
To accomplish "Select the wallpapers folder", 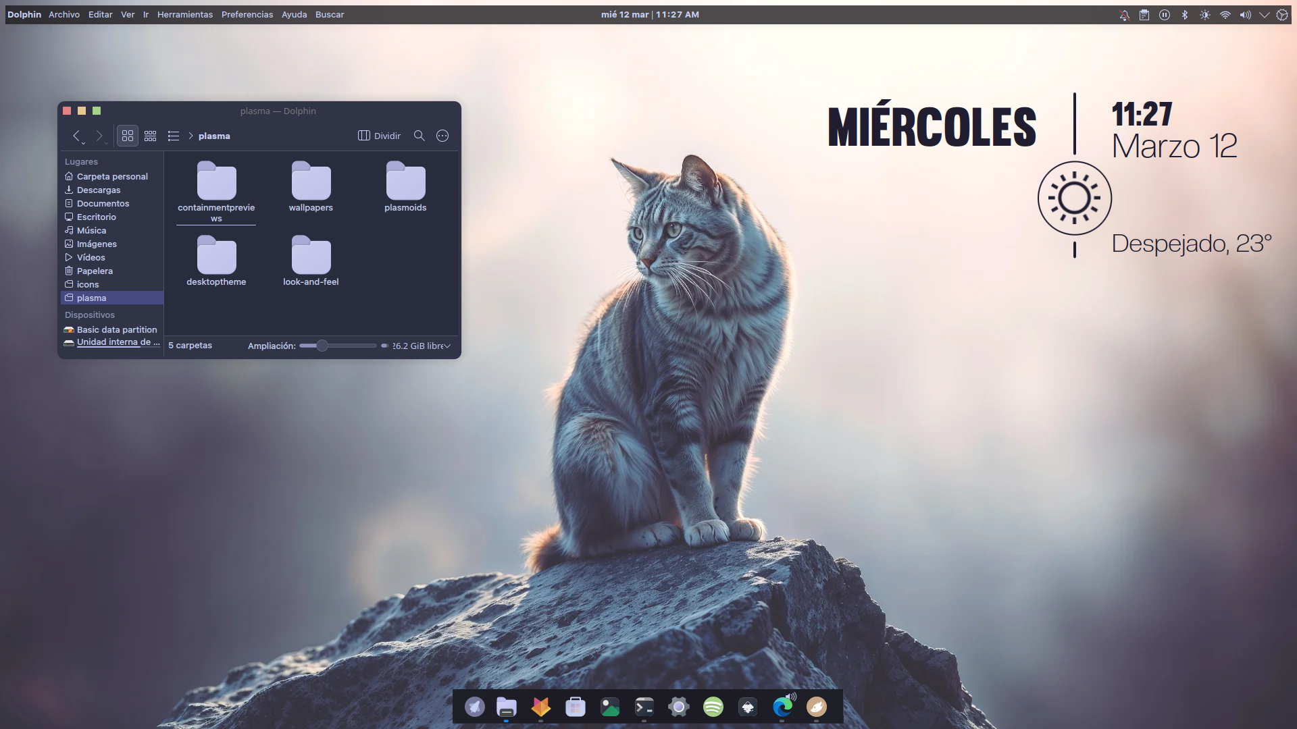I will 311,187.
